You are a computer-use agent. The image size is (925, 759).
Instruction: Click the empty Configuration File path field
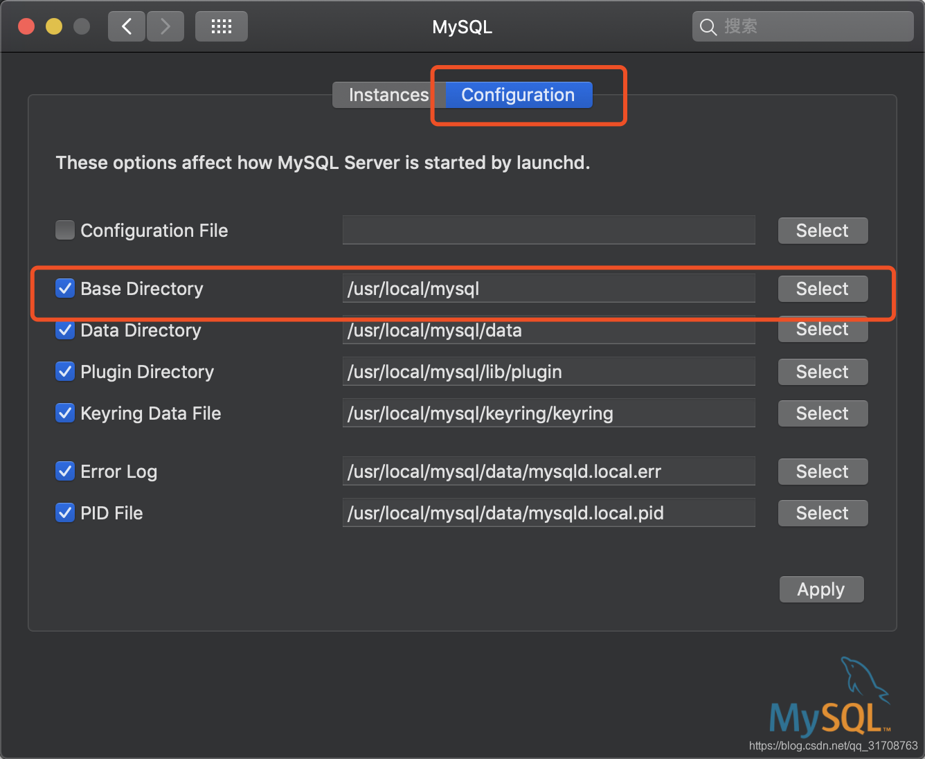549,230
